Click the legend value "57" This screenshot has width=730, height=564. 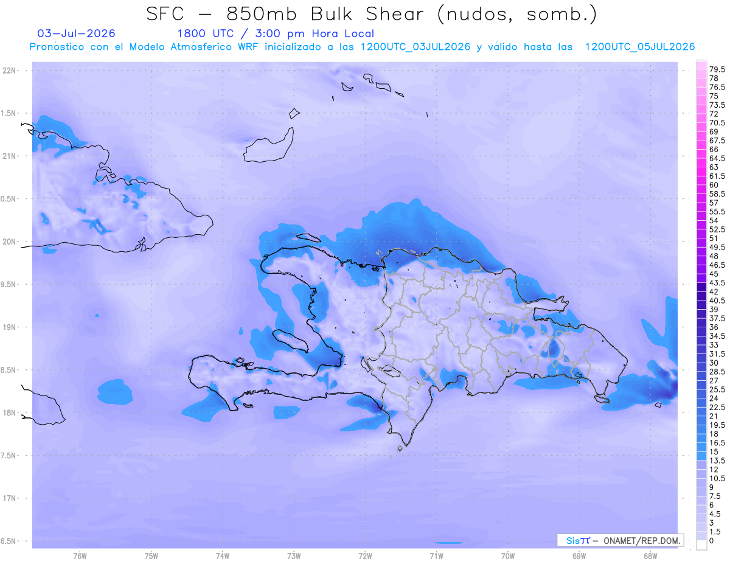(x=714, y=203)
